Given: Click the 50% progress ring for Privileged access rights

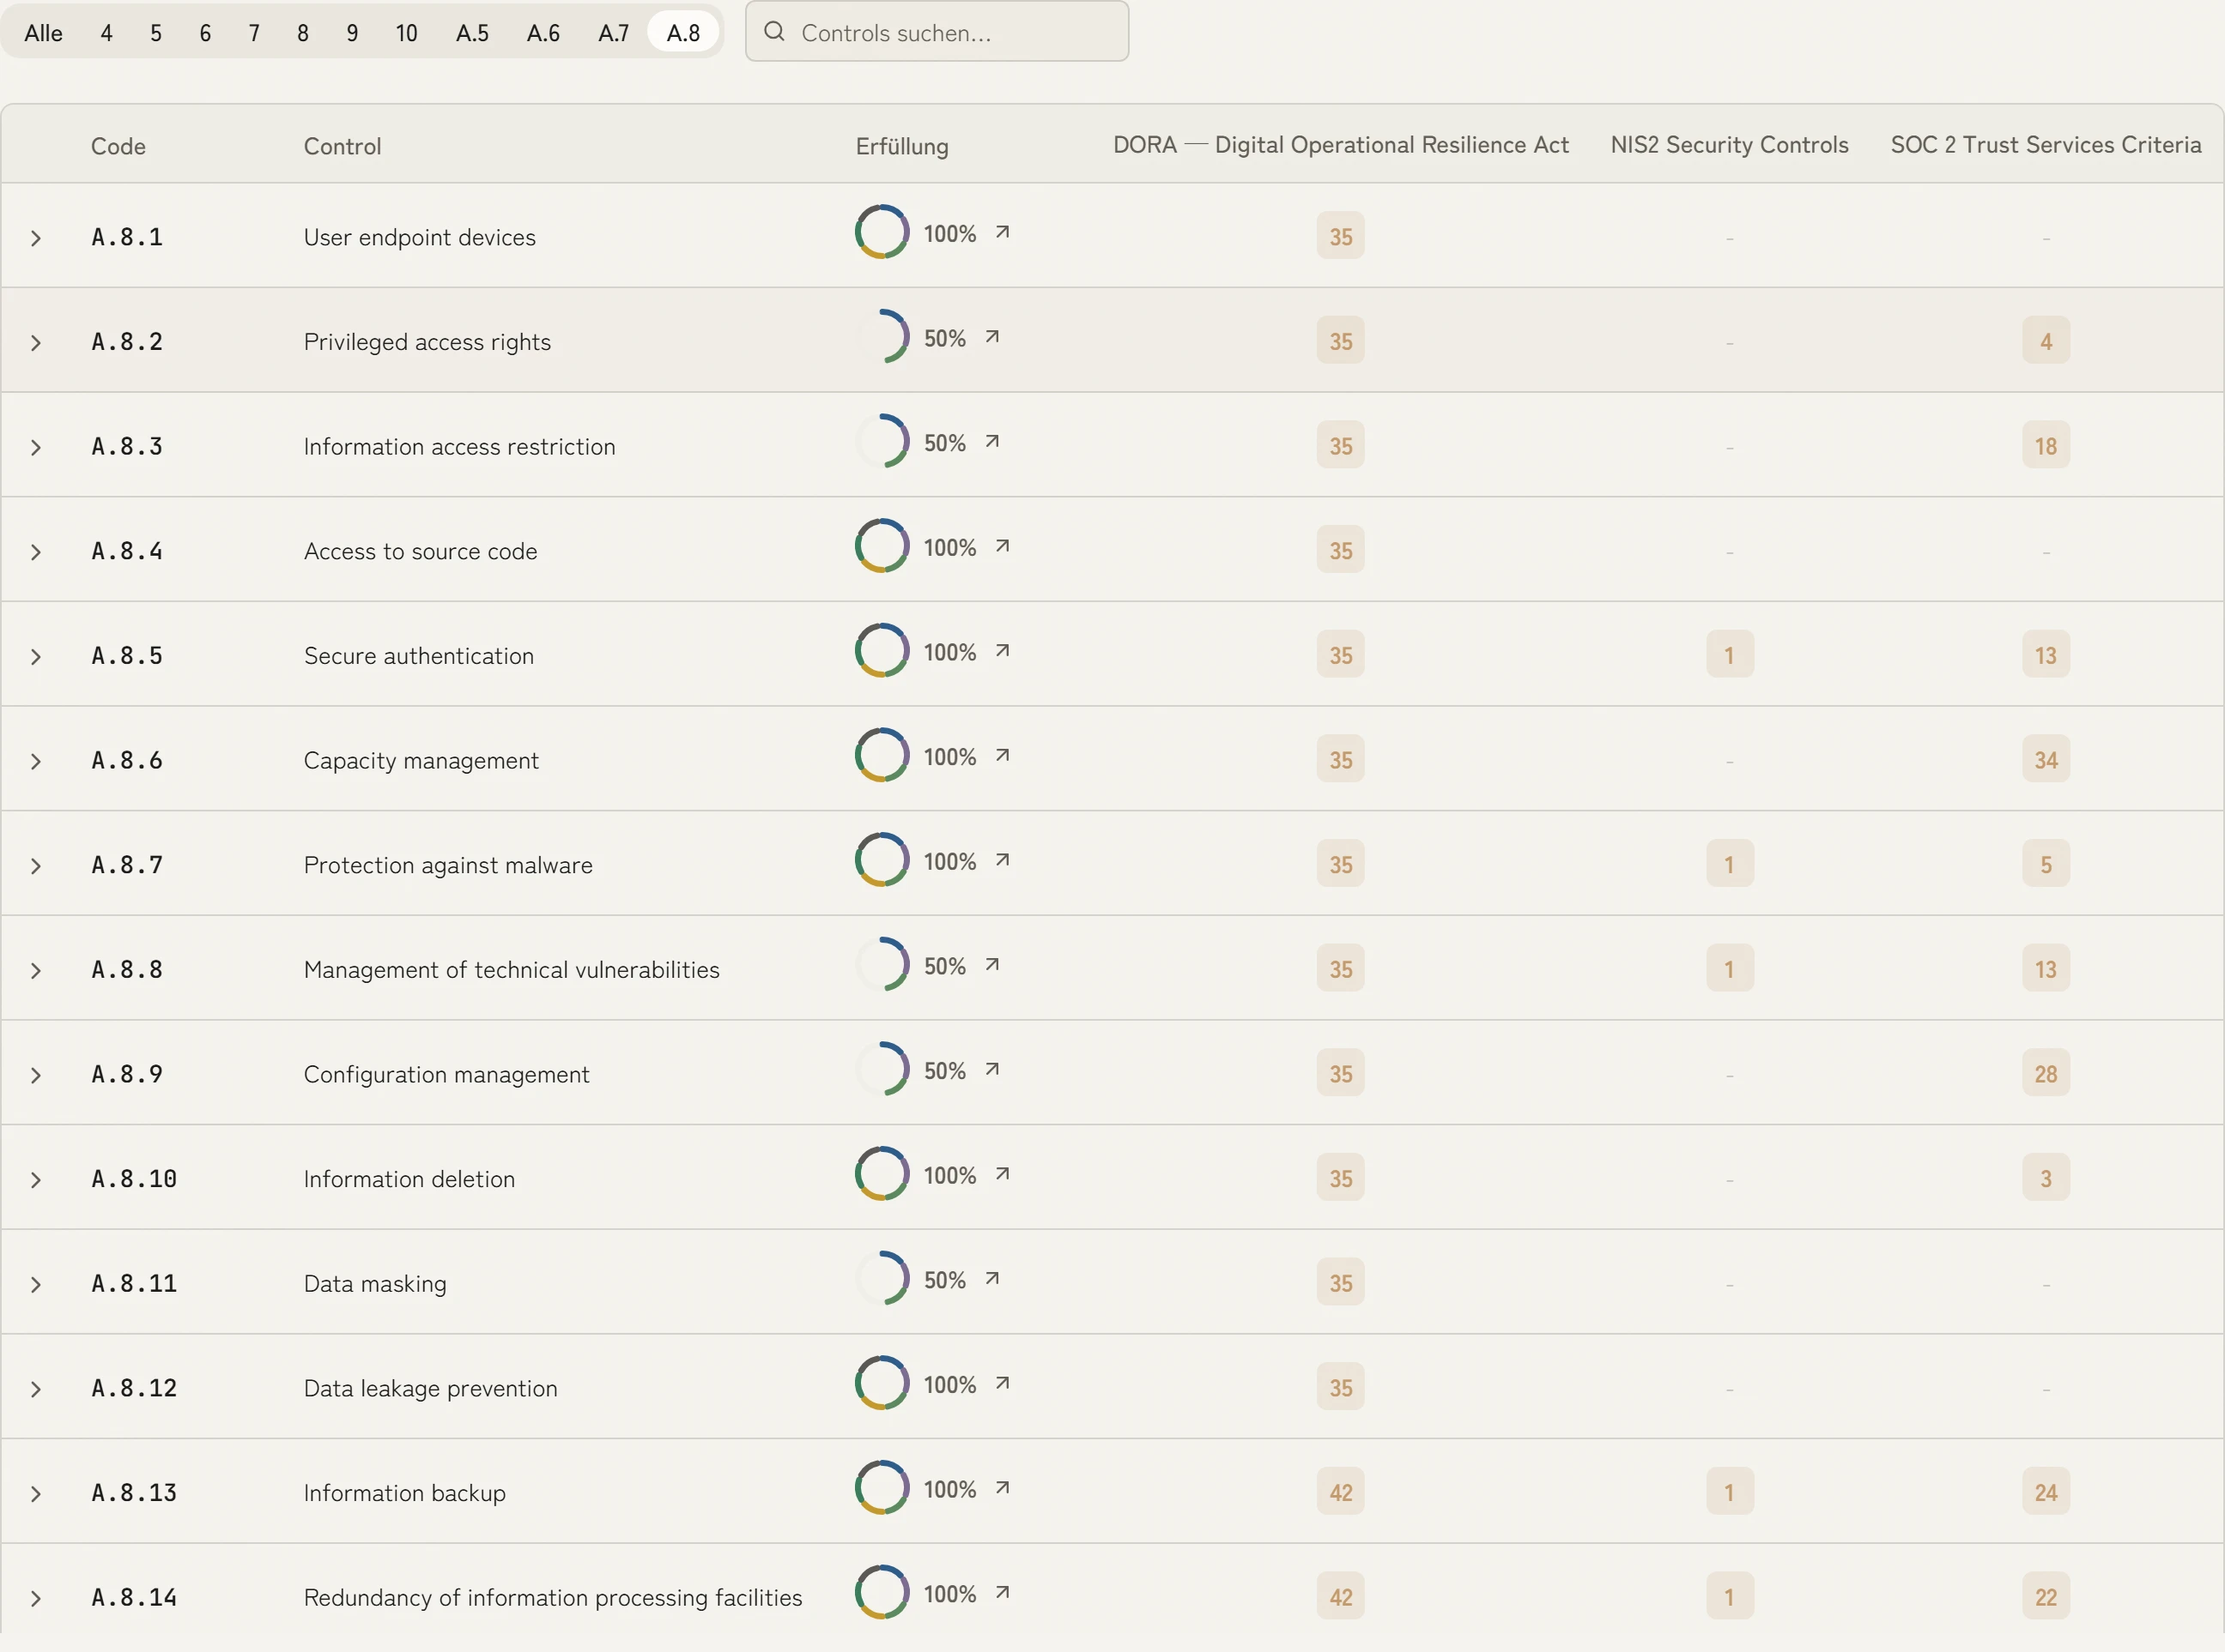Looking at the screenshot, I should (882, 337).
